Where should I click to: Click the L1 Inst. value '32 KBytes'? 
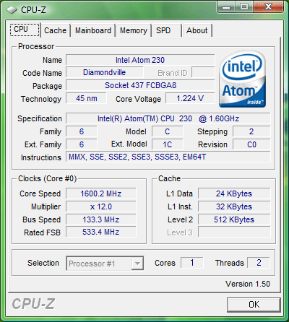pos(234,206)
